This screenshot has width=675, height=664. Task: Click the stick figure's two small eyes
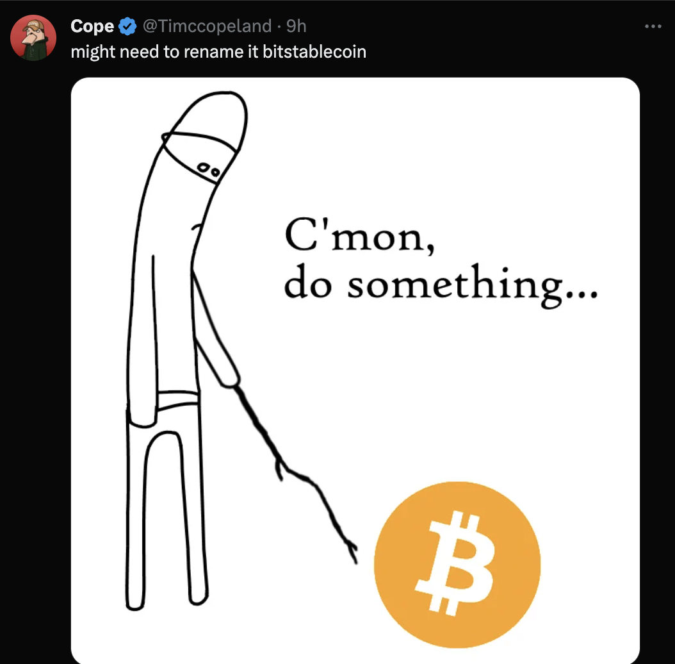(x=209, y=169)
